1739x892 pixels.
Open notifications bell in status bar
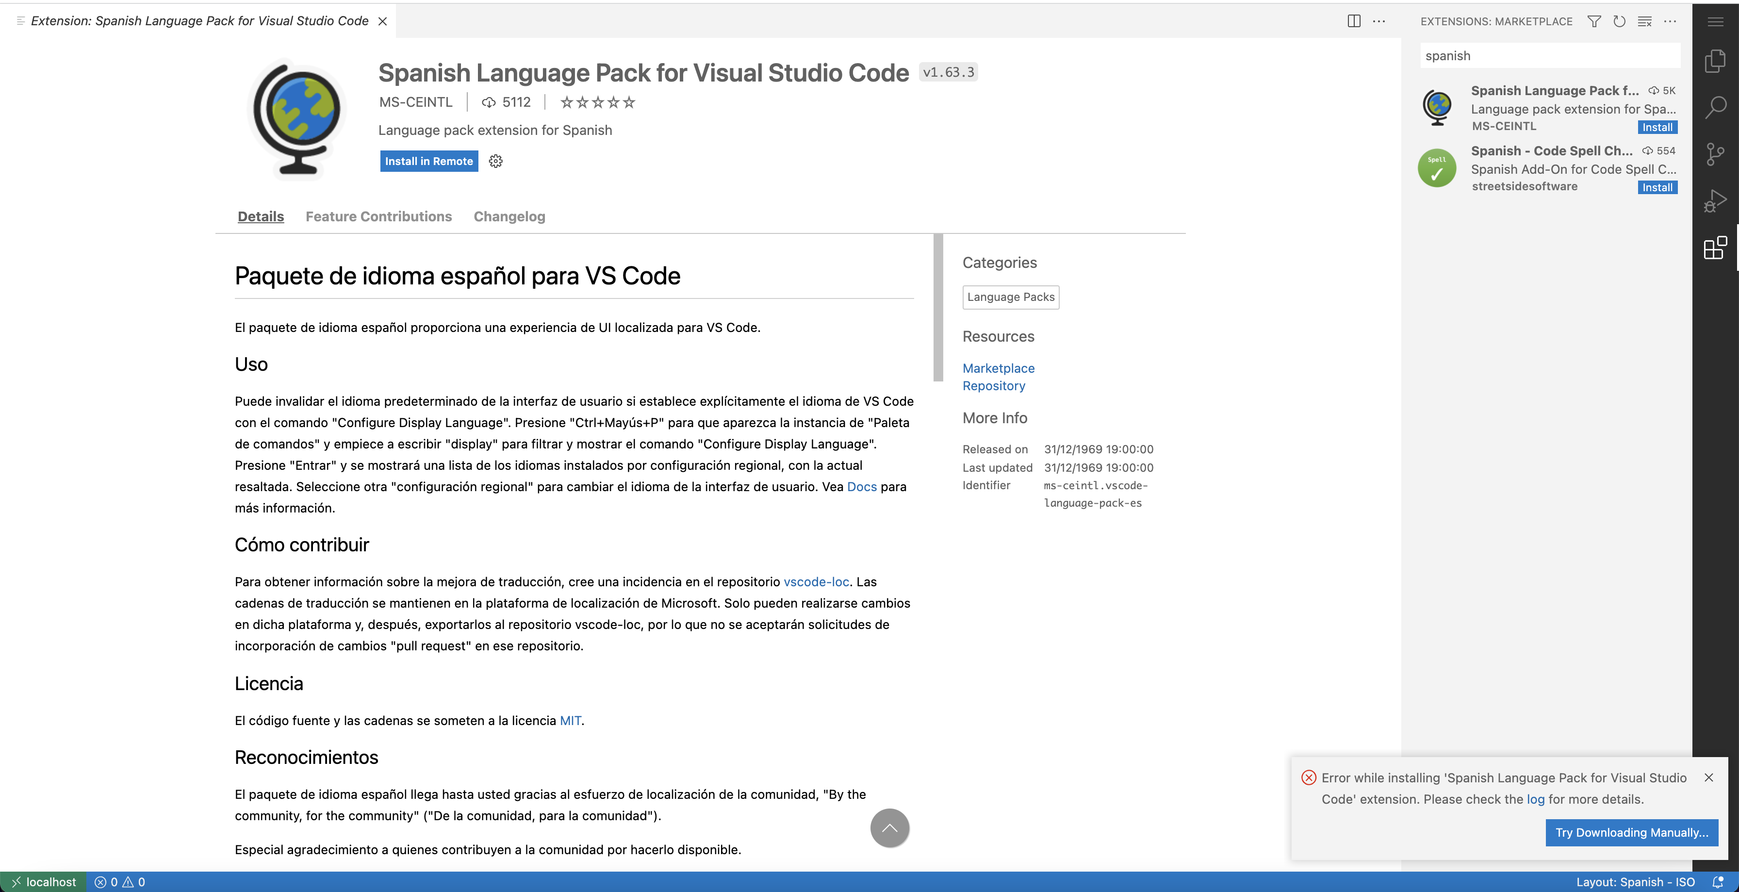click(x=1717, y=882)
